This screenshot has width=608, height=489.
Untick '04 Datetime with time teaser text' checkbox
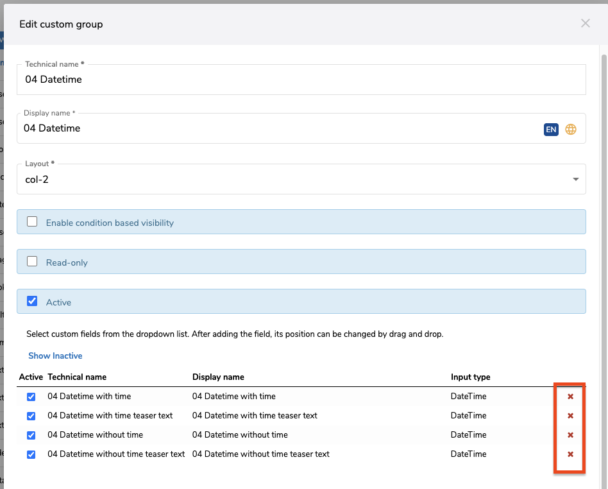pos(31,416)
